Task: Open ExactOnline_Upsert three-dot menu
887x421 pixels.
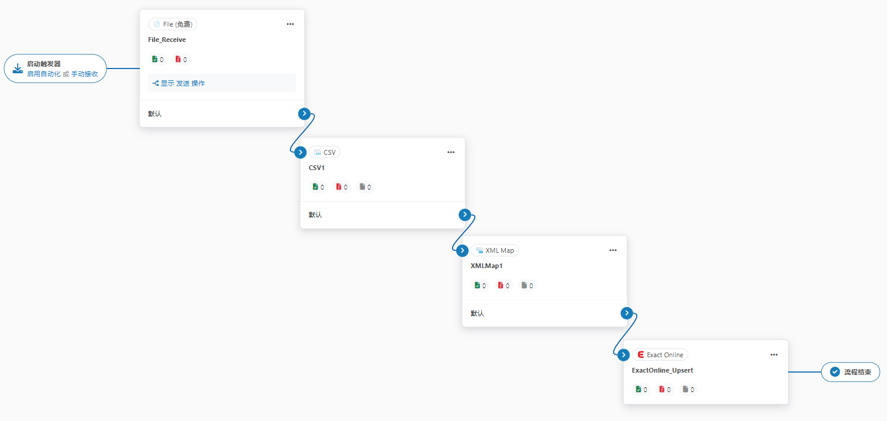Action: [774, 355]
